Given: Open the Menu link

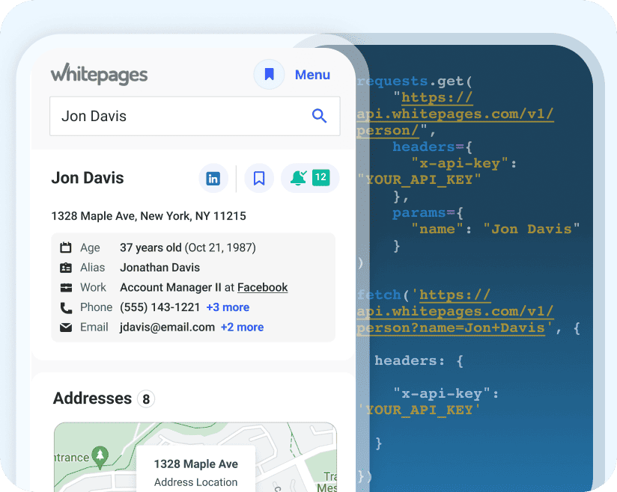Looking at the screenshot, I should coord(312,75).
